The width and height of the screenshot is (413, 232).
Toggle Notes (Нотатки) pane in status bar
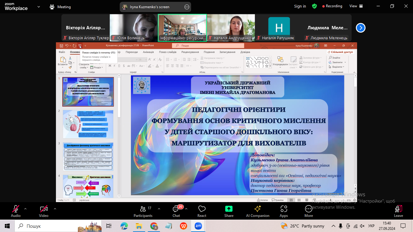tap(262, 200)
